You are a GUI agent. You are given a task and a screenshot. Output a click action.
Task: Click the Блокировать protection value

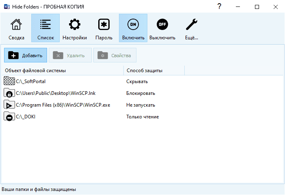(x=141, y=93)
